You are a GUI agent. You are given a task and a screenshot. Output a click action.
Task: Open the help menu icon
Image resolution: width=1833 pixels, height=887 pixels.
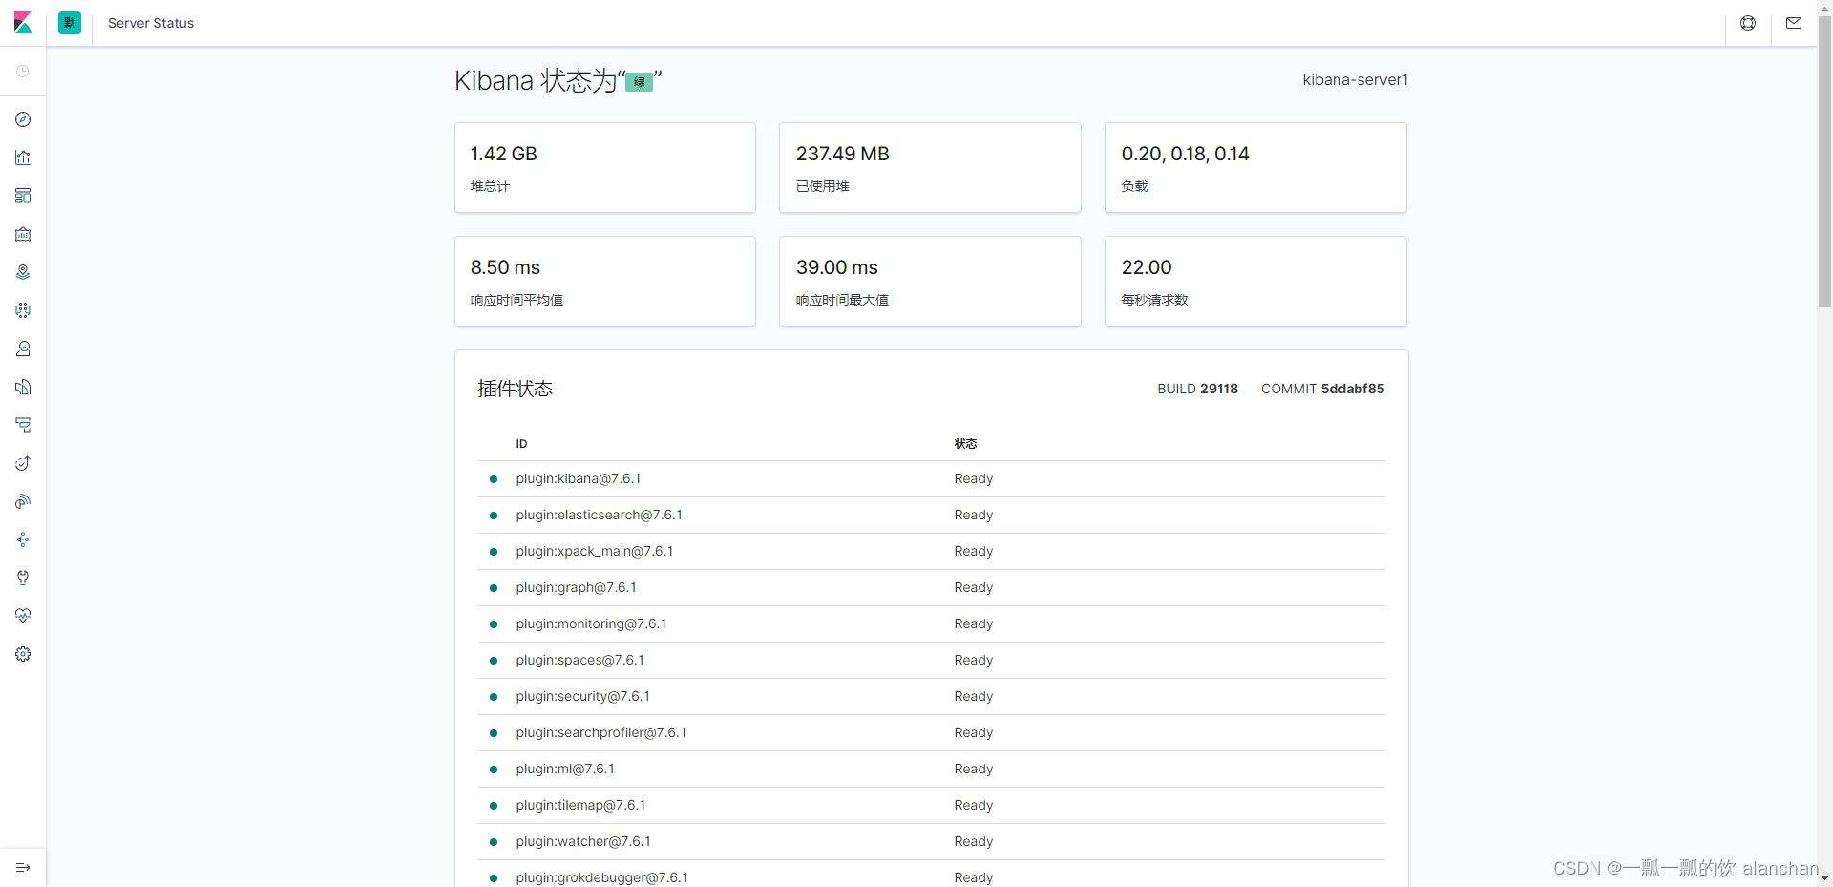(1748, 23)
